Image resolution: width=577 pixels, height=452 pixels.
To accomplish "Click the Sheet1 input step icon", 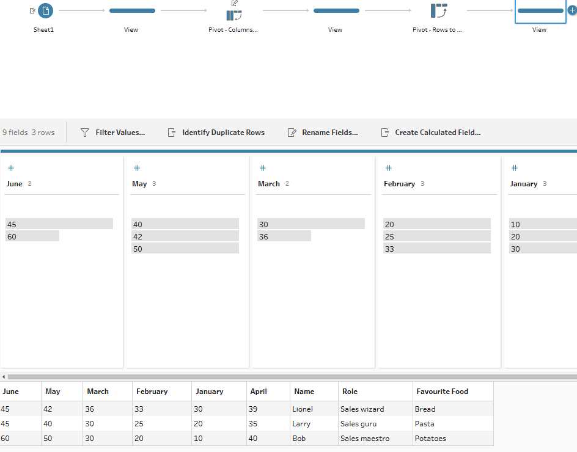I will (x=45, y=10).
